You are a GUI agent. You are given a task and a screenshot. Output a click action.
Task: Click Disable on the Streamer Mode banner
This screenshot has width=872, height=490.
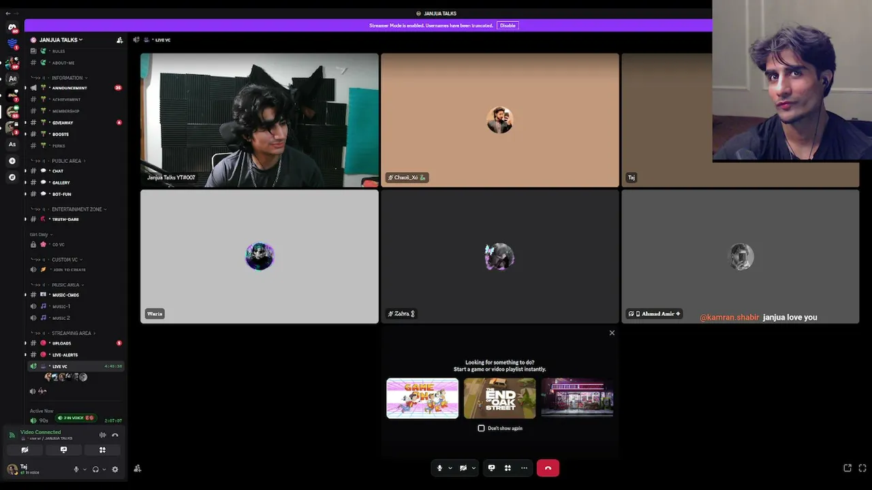508,25
